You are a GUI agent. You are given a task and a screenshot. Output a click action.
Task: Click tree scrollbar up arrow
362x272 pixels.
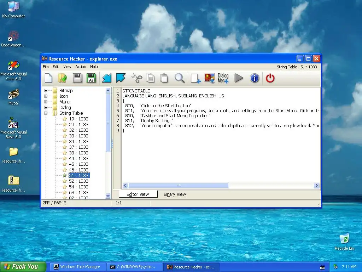(108, 90)
